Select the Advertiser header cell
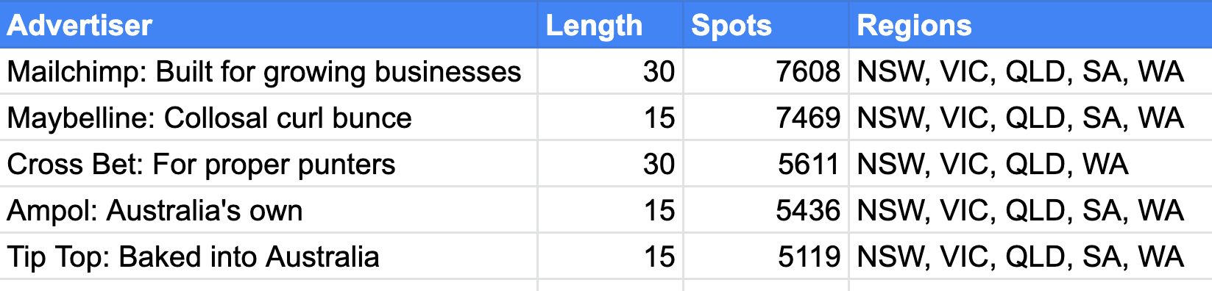The width and height of the screenshot is (1212, 291). click(269, 25)
